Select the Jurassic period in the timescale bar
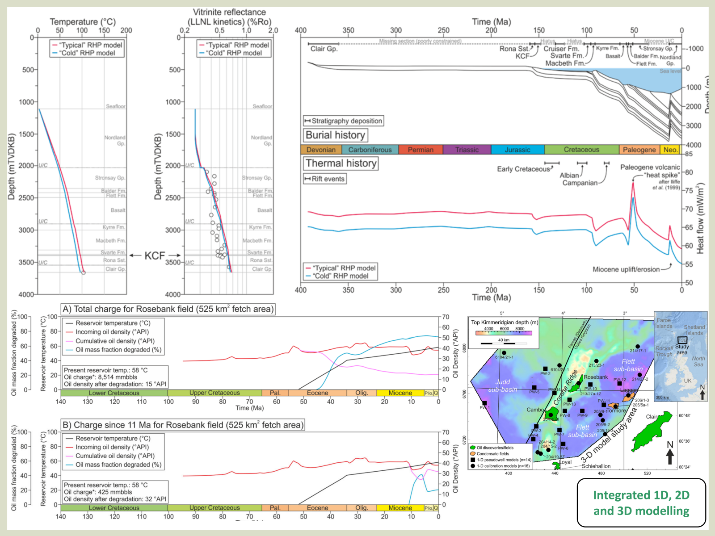This screenshot has width=715, height=536. 517,150
